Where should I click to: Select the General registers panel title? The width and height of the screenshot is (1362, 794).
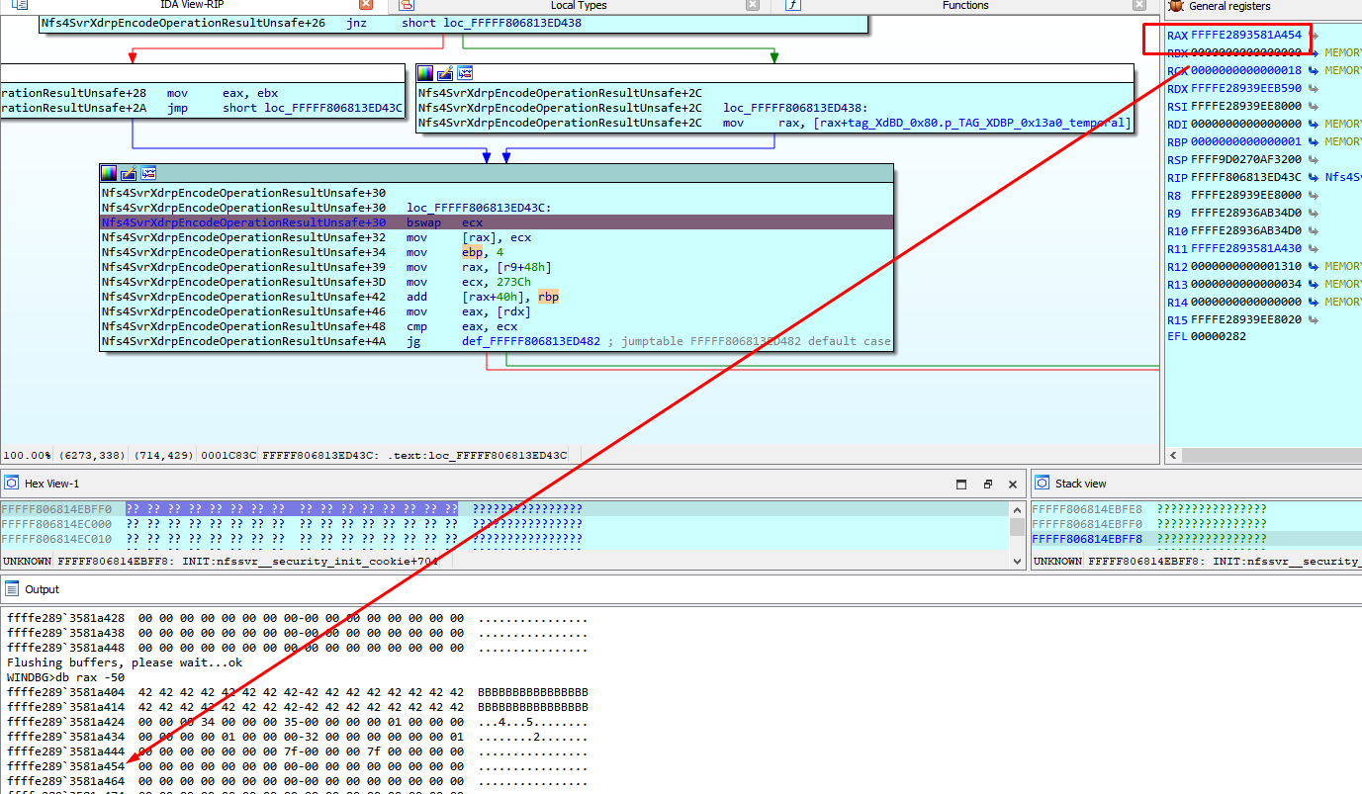(1229, 6)
